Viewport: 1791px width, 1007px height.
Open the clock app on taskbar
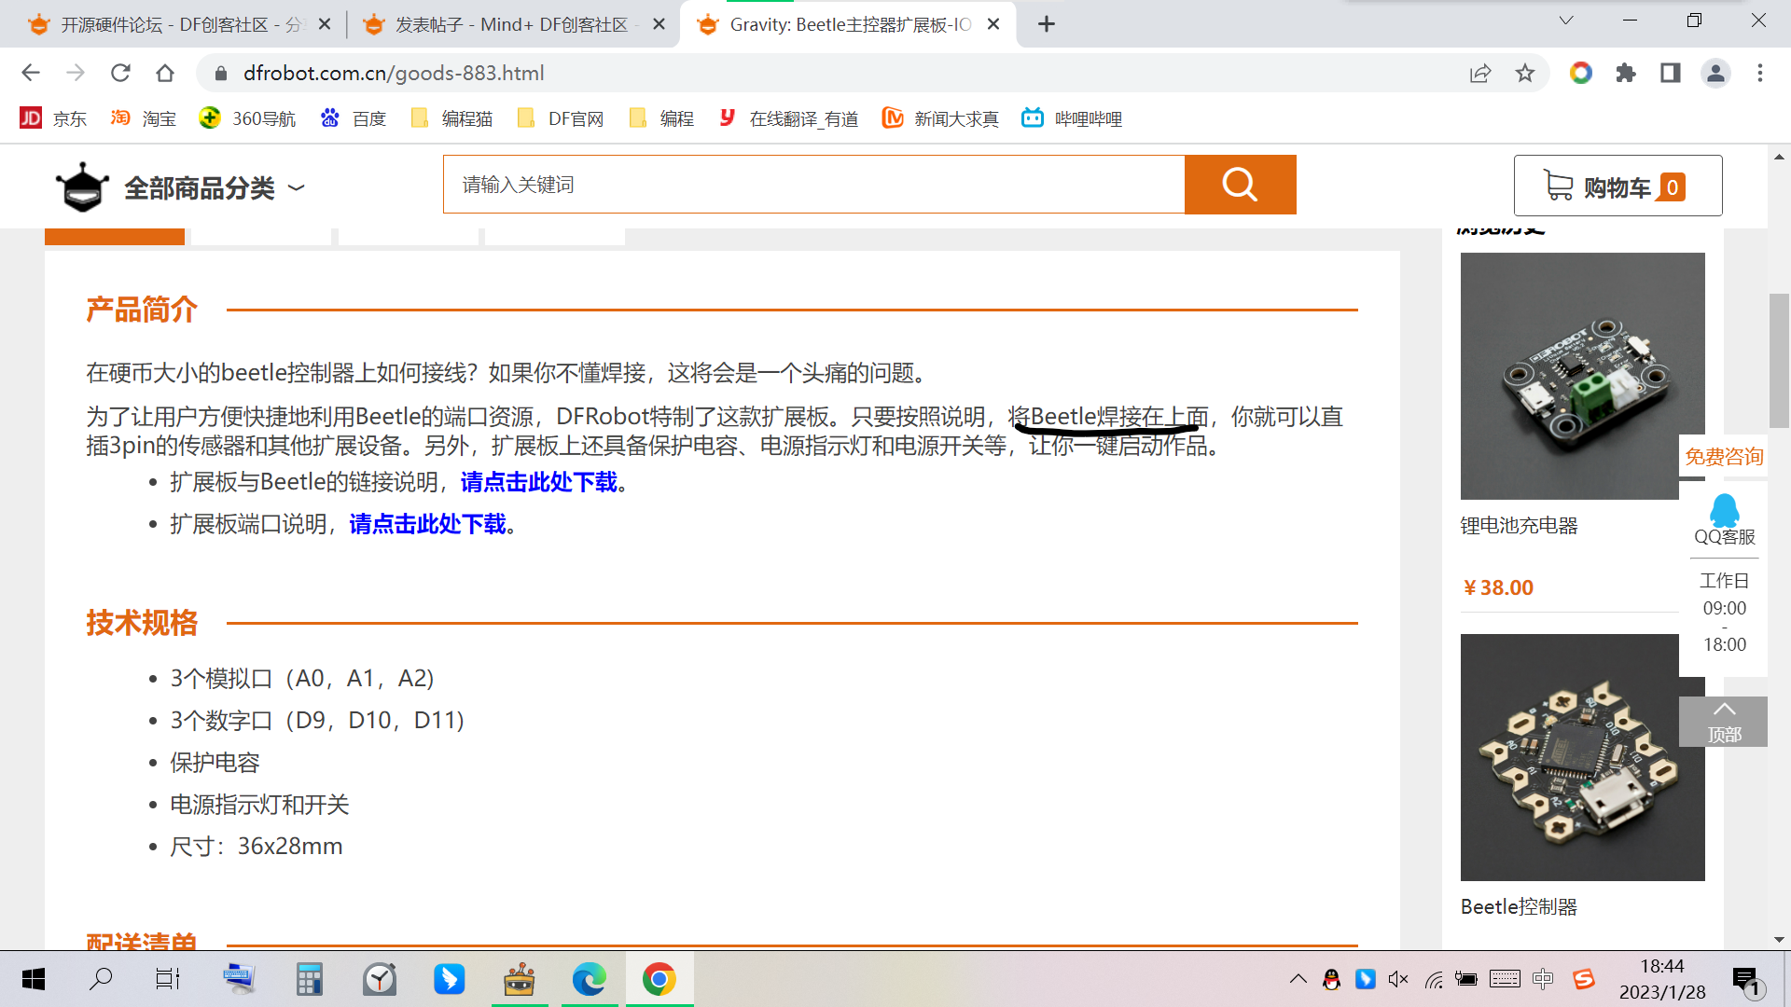click(x=379, y=979)
